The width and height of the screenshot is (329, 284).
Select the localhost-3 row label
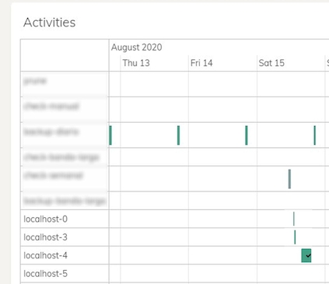click(x=46, y=237)
